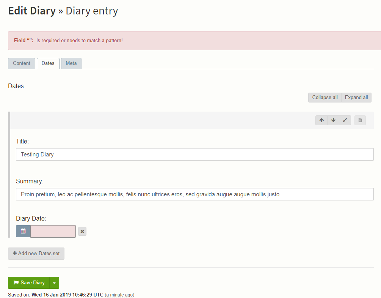
Task: Save the Diary entry
Action: [30, 282]
